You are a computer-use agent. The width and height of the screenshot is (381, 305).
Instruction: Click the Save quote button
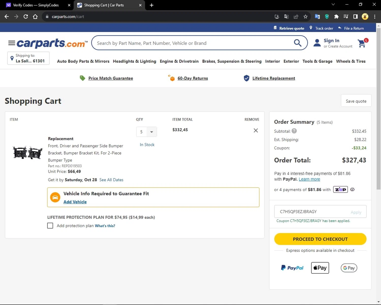pos(356,101)
